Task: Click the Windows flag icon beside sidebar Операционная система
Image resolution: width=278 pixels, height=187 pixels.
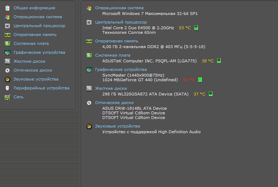Action: tap(7, 17)
